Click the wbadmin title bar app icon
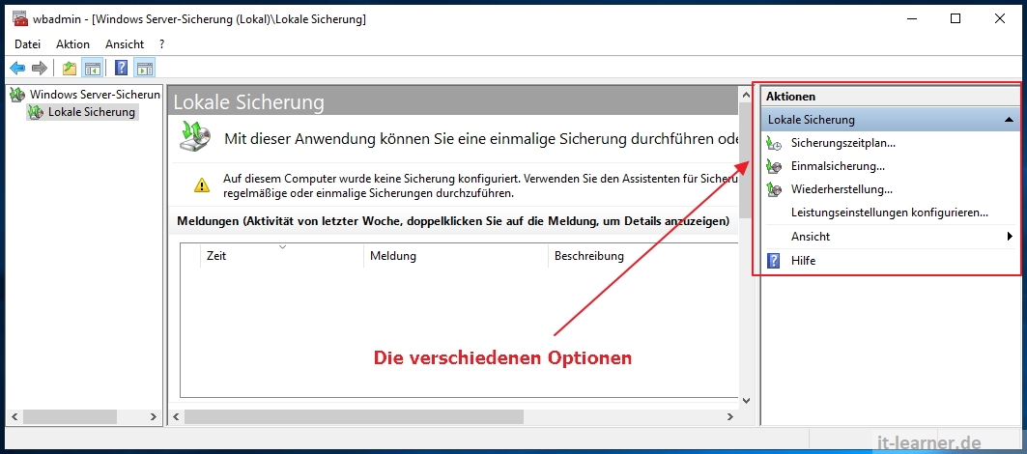 (x=20, y=19)
